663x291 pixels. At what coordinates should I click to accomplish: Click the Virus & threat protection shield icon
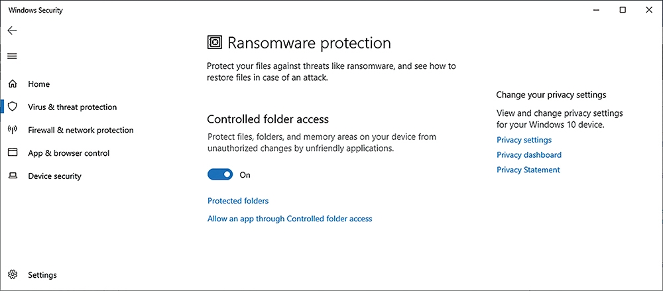pos(13,107)
